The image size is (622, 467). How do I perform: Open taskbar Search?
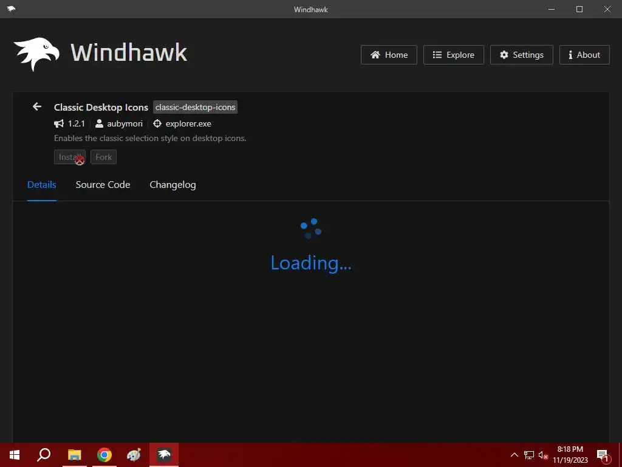[44, 455]
